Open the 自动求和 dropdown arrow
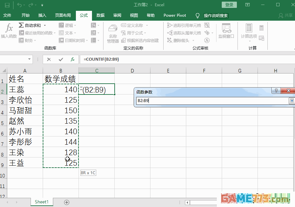This screenshot has height=207, width=295. (45, 25)
